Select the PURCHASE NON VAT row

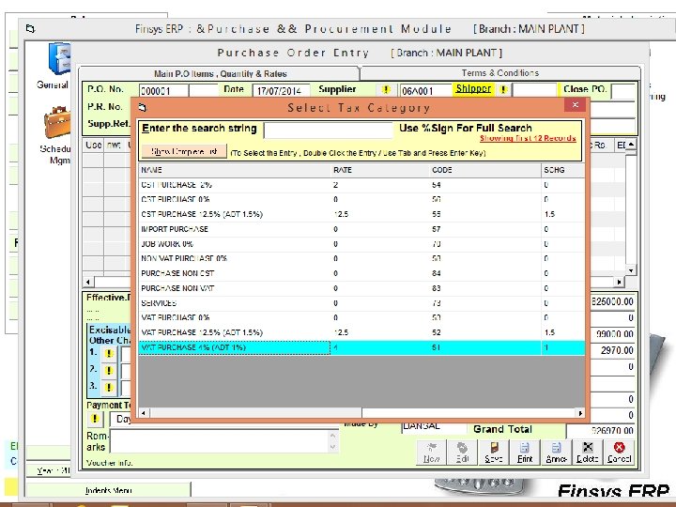(361, 288)
